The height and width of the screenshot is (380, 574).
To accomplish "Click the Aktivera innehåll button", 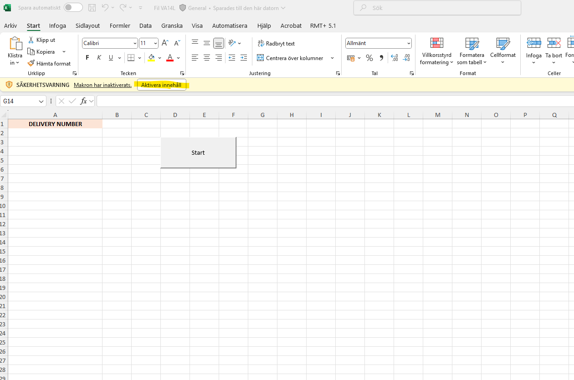I will tap(161, 85).
